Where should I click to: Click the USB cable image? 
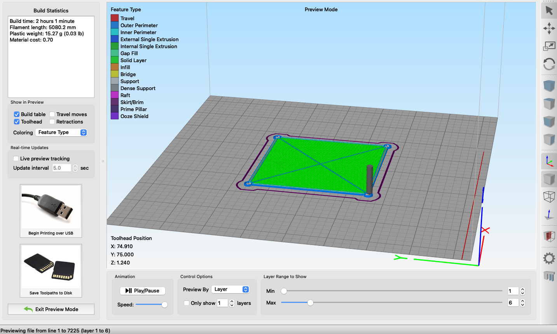(51, 207)
